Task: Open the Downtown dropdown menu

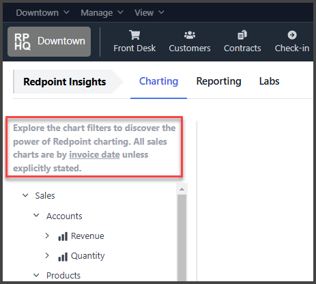Action: 42,12
